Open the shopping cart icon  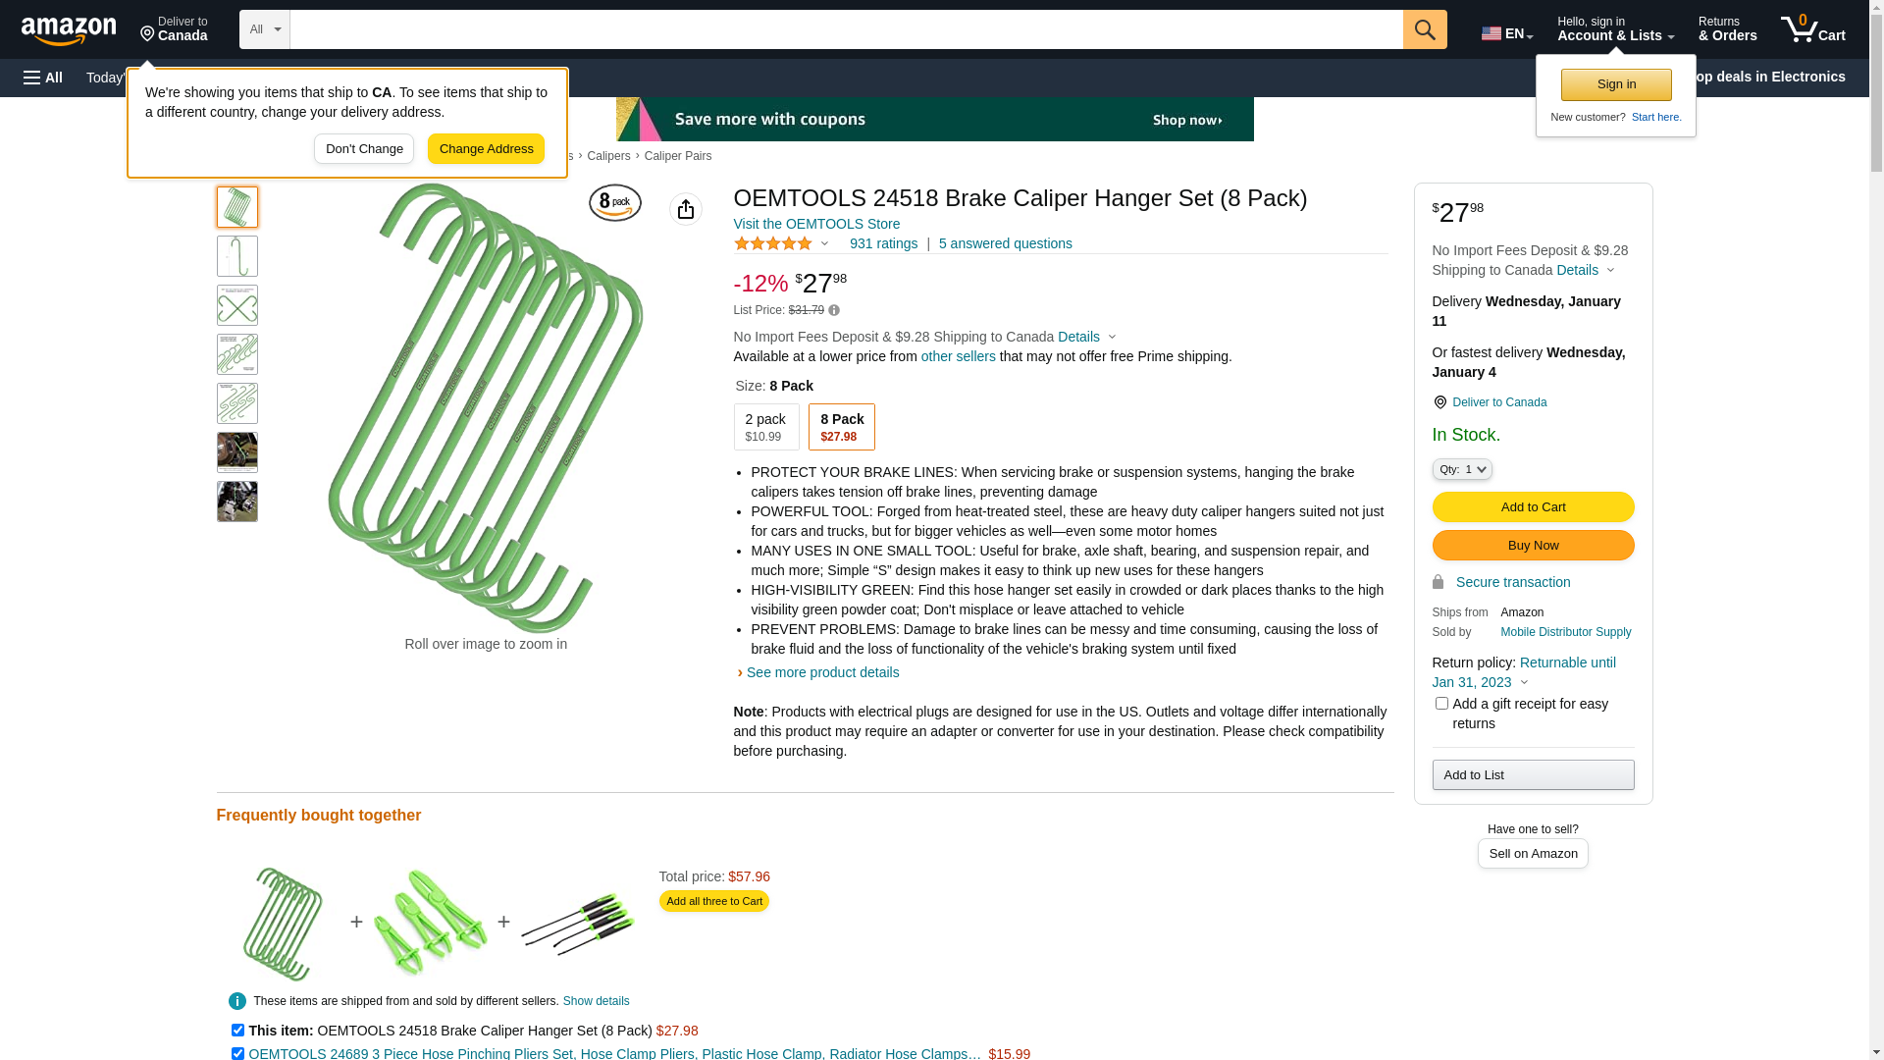1812,29
